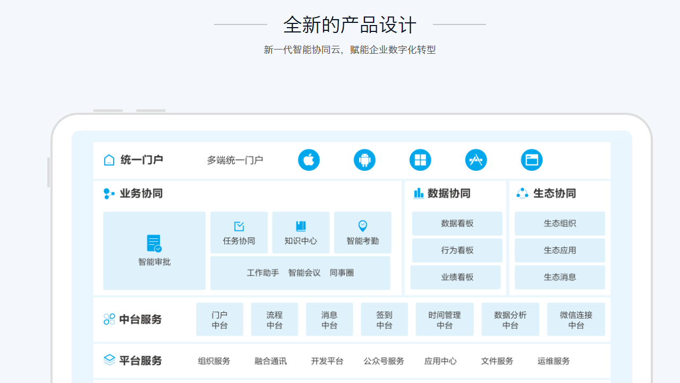Click the 智能审批 document icon
The width and height of the screenshot is (680, 383).
[154, 244]
